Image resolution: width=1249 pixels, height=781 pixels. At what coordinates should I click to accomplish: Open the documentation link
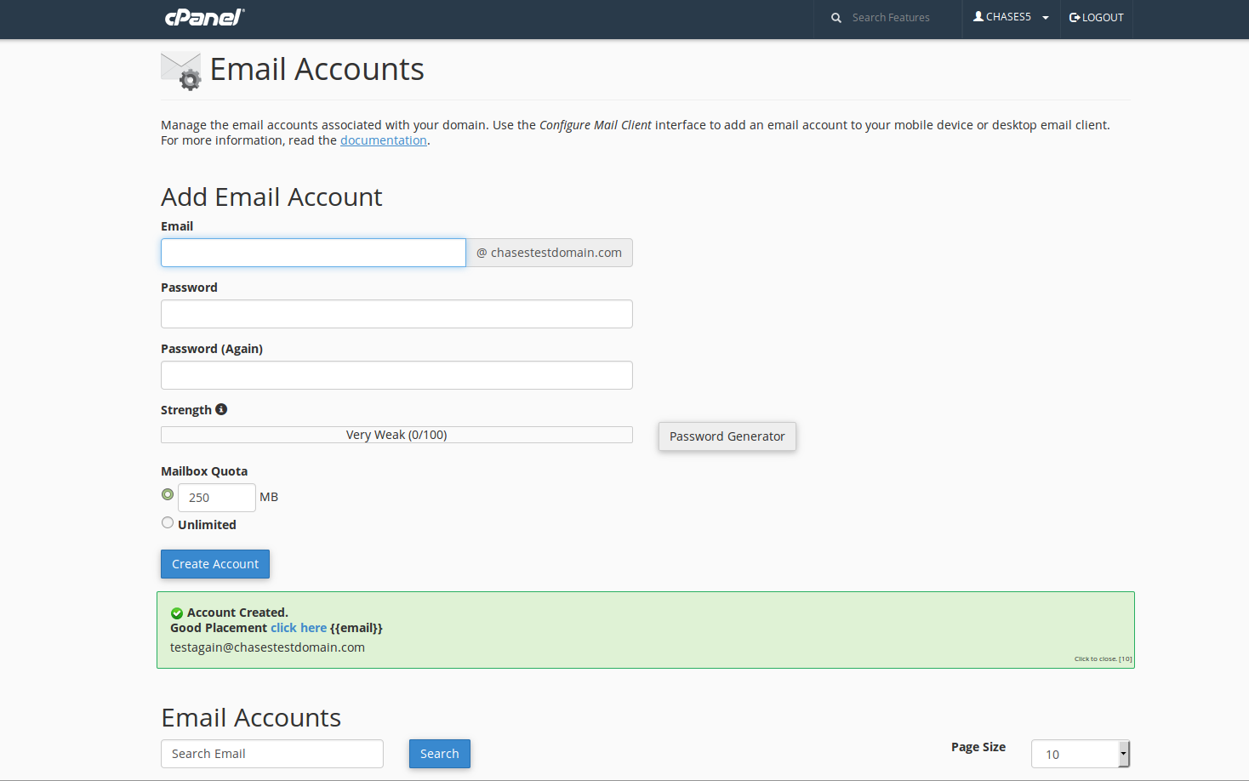point(383,140)
